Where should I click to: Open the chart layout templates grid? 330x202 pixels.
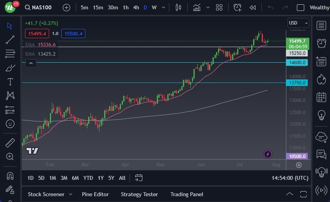[219, 7]
